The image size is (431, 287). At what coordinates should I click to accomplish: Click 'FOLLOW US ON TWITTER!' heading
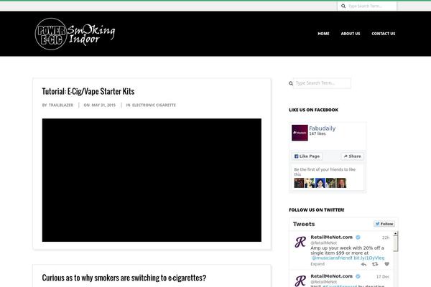[x=317, y=210]
